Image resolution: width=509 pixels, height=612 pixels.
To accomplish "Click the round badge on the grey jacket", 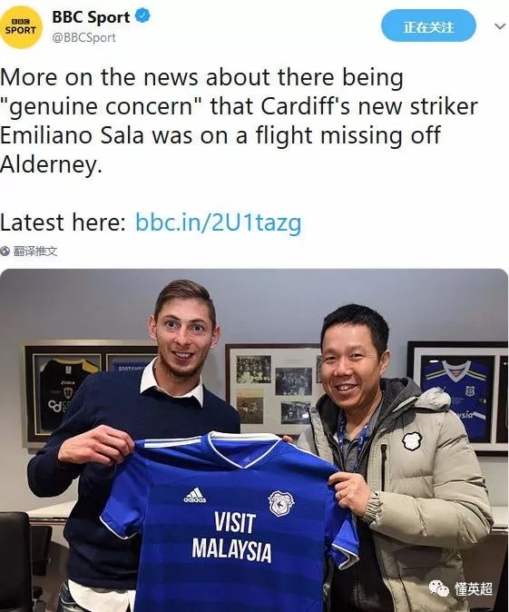I will 412,441.
